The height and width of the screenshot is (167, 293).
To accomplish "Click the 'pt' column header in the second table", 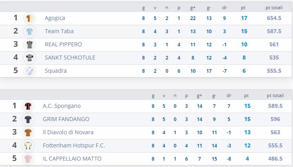I will click(x=247, y=96).
